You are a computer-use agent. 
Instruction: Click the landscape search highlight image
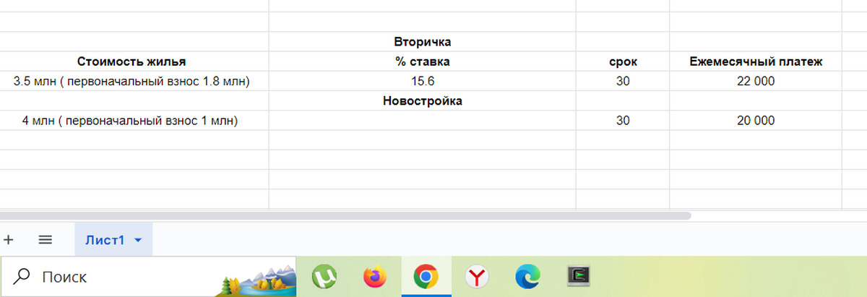tap(254, 282)
